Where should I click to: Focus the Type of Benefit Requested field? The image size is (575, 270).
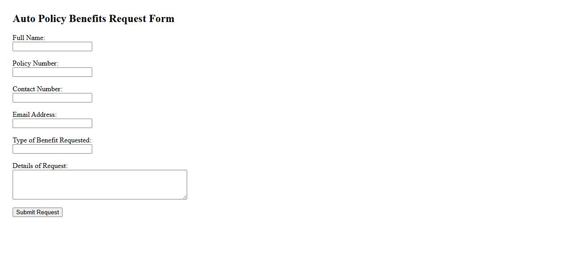point(52,149)
